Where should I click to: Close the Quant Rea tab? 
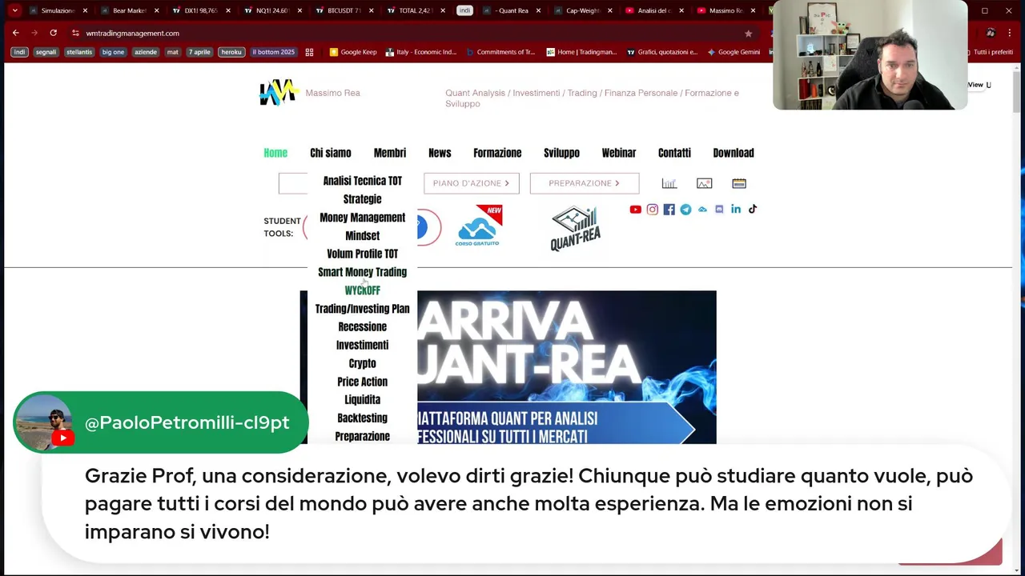click(x=538, y=10)
